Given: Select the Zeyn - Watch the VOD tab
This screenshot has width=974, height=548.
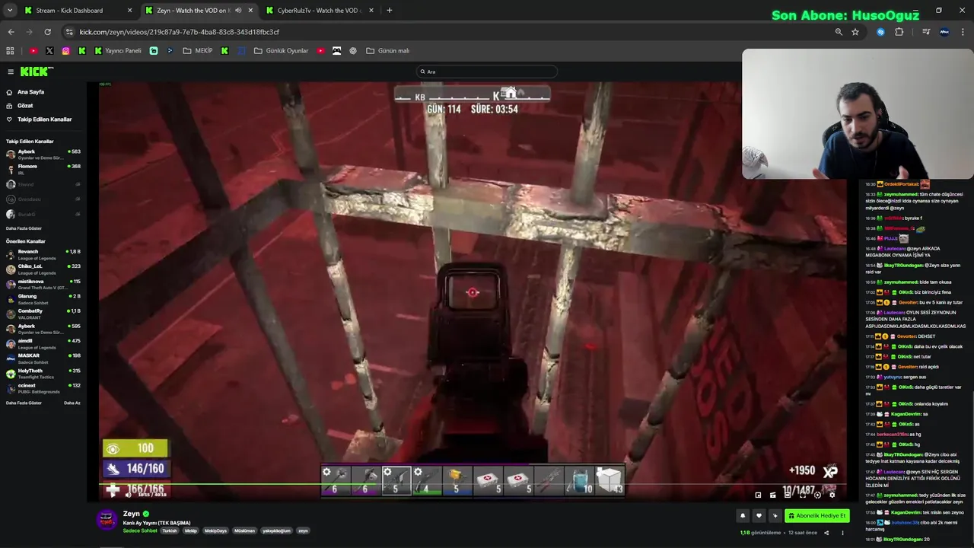Looking at the screenshot, I should point(198,11).
